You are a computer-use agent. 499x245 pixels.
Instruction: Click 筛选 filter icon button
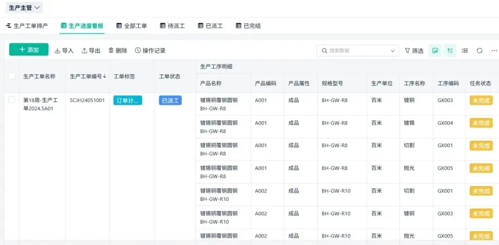pyautogui.click(x=414, y=51)
